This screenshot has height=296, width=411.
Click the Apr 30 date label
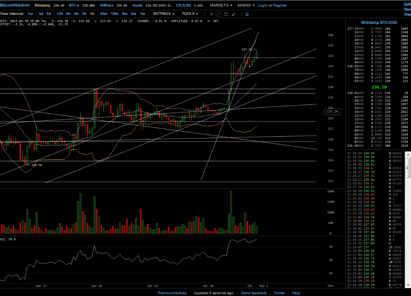tap(208, 286)
